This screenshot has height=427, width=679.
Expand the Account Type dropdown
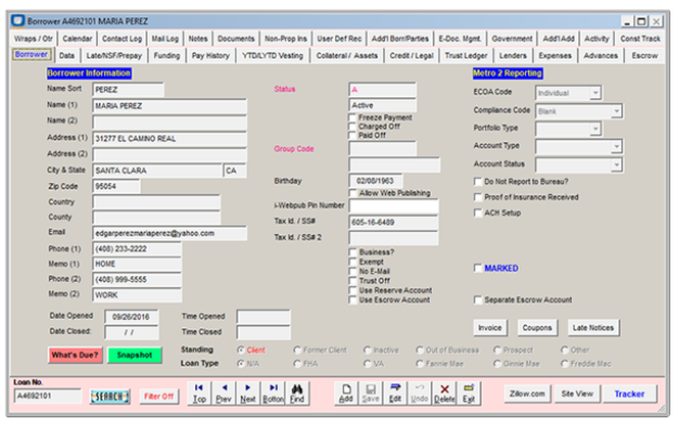[617, 147]
